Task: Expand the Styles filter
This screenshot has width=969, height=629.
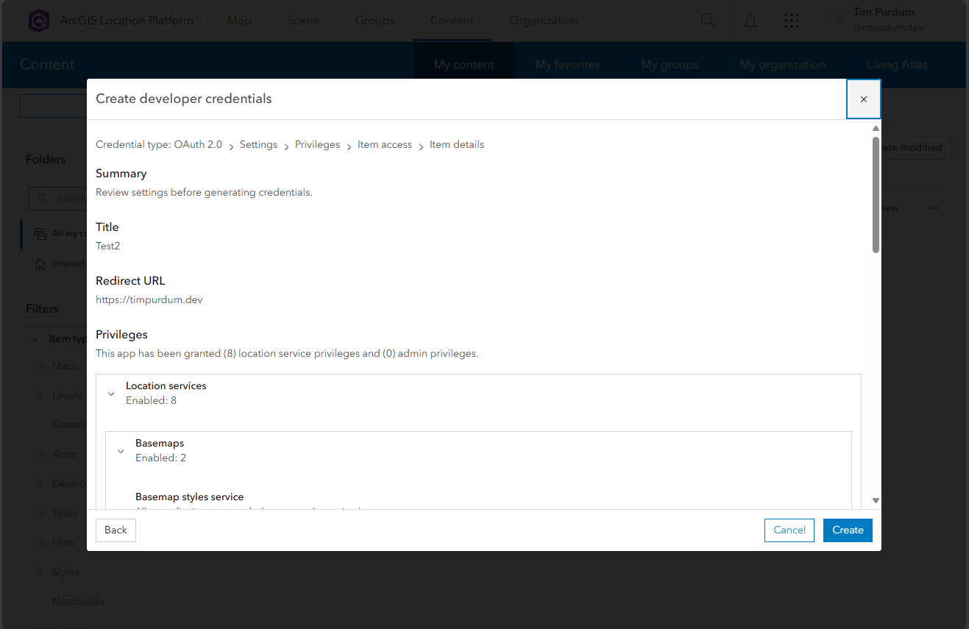Action: click(x=40, y=572)
